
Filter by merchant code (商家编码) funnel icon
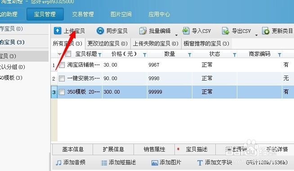279,55
